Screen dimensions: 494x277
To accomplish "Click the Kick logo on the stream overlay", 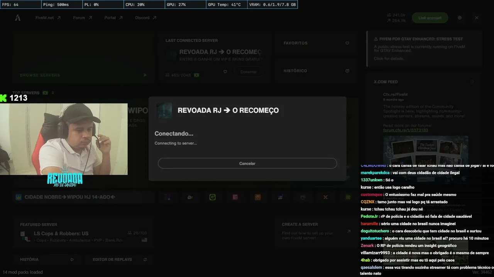I will point(3,98).
